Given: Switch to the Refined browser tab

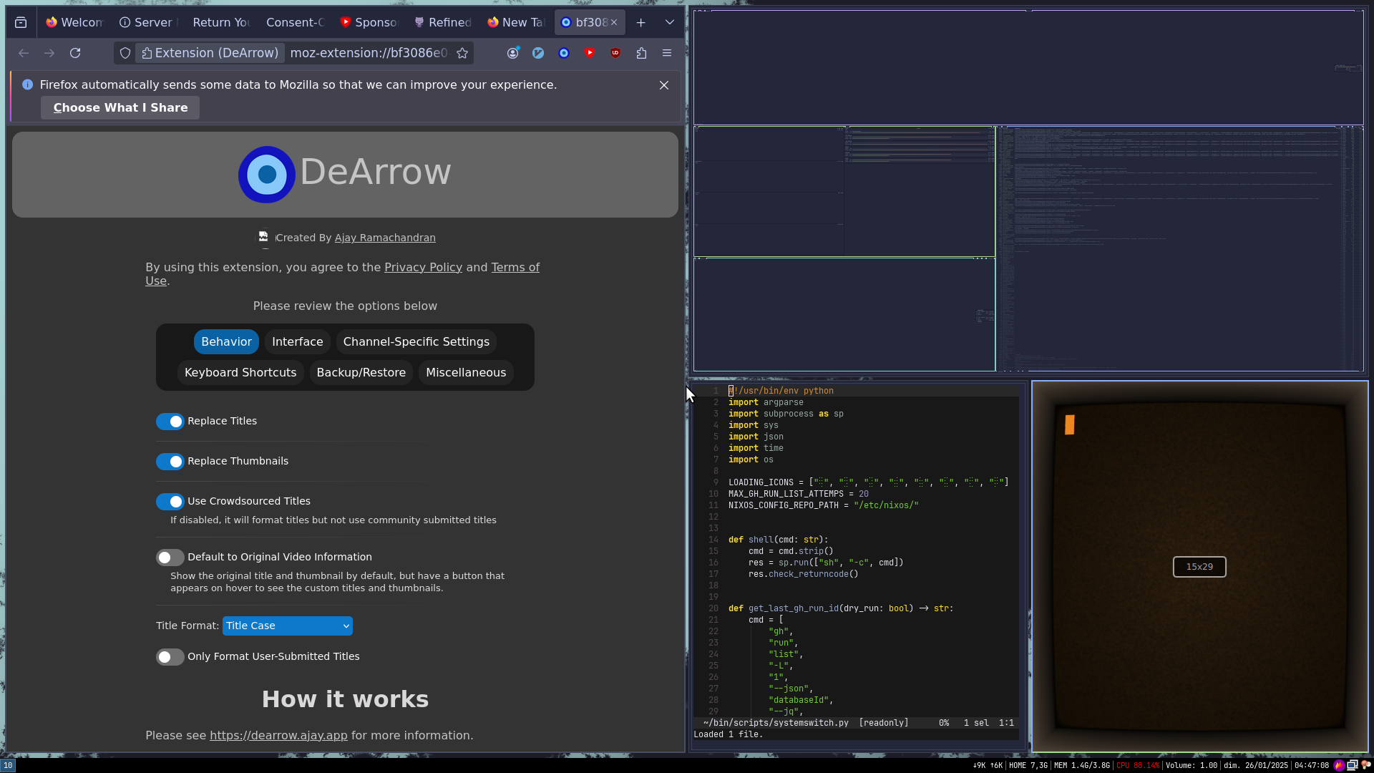Looking at the screenshot, I should (442, 22).
